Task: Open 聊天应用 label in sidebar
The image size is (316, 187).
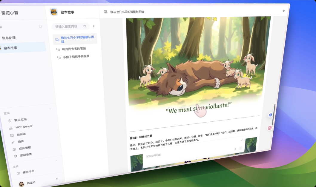Action: (20, 120)
